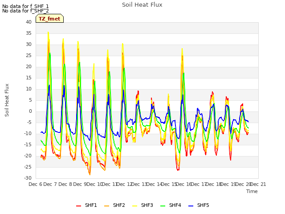The width and height of the screenshot is (285, 214).
Task: Click the 20 y-axis tick label
Action: pos(28,66)
